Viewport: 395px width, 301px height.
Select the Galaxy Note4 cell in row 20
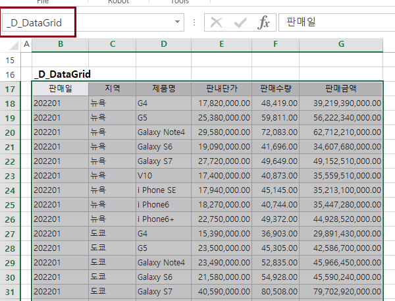[x=162, y=132]
